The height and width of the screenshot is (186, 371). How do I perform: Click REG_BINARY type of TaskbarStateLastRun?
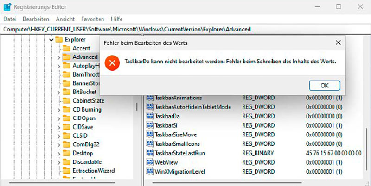258,153
